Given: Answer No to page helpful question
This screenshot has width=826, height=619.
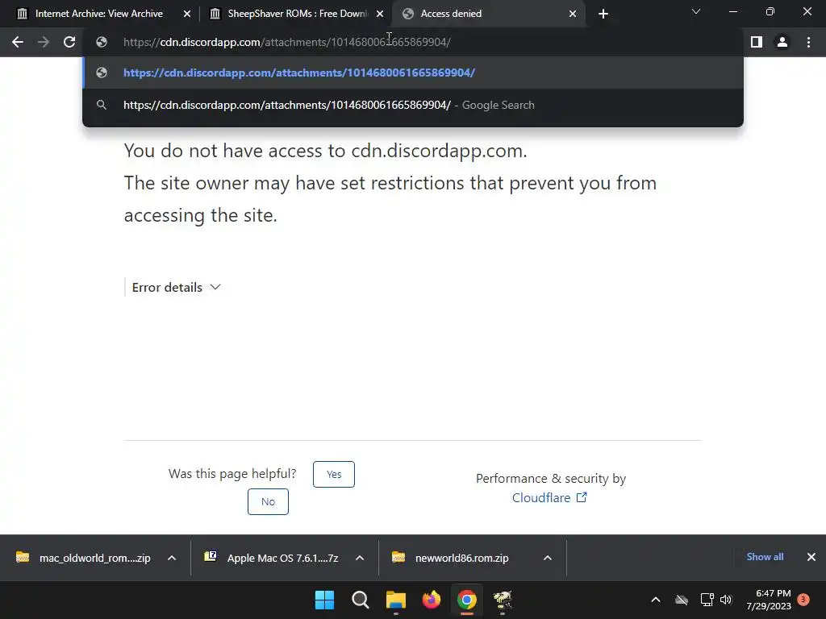Looking at the screenshot, I should point(268,501).
